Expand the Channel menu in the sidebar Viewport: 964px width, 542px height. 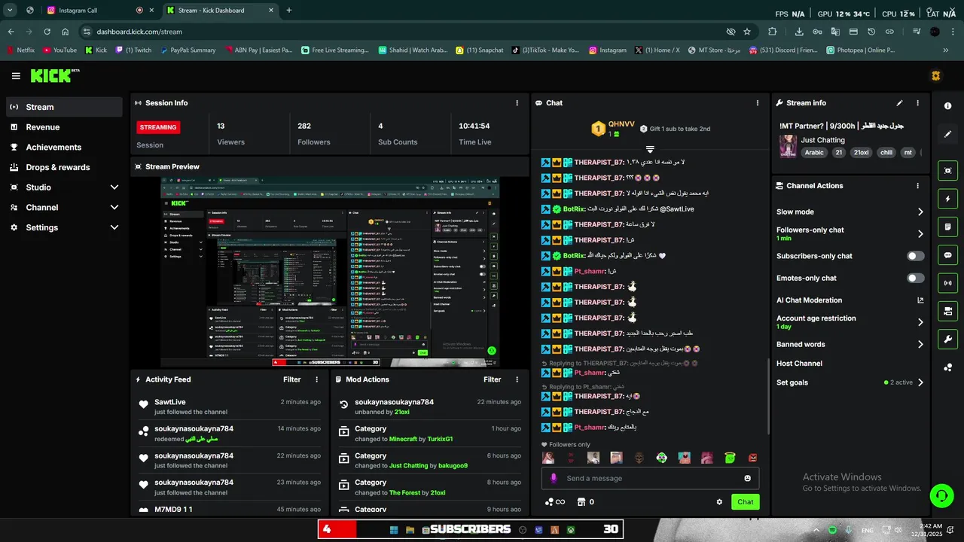click(114, 208)
